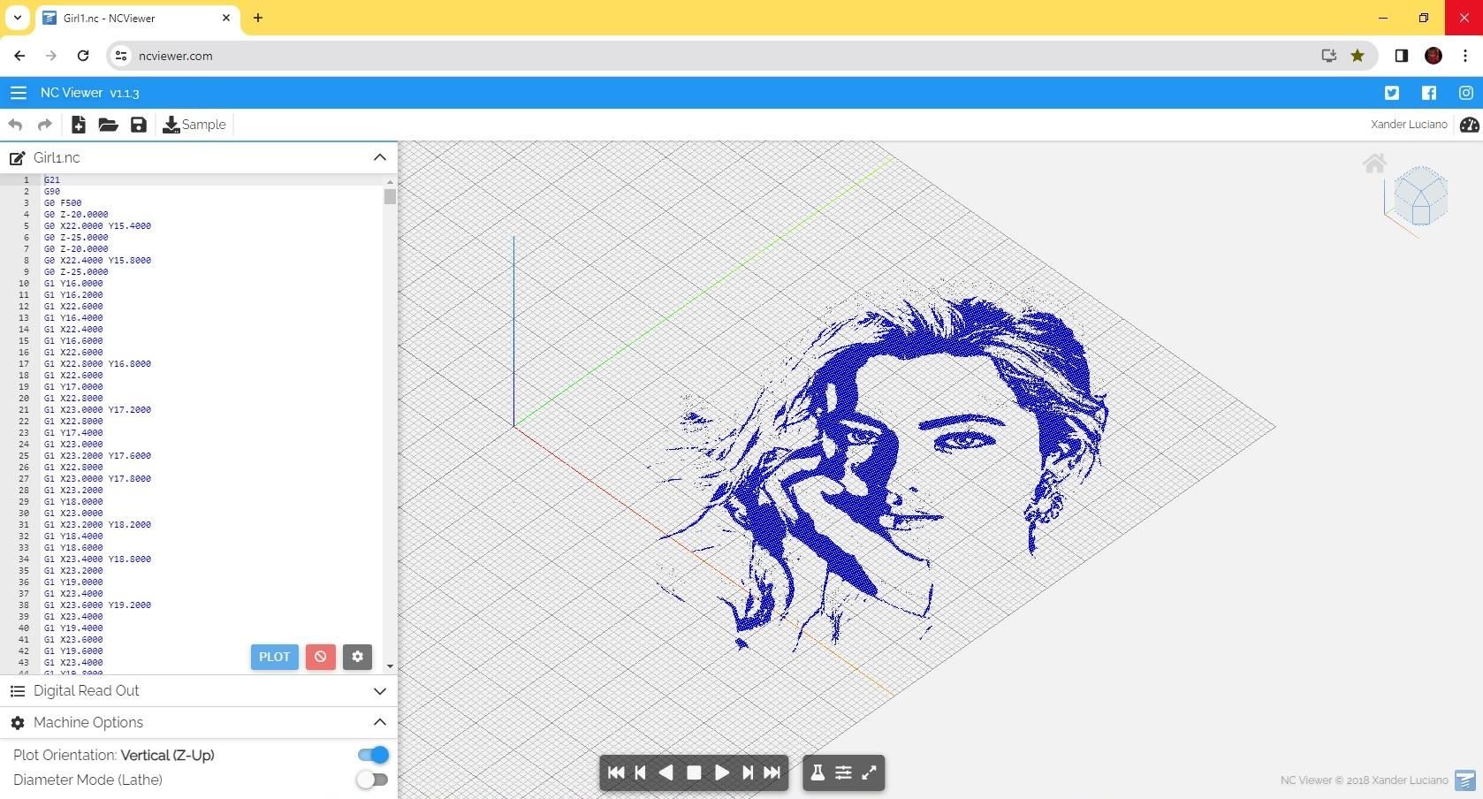
Task: Click G-code line 'G0 F500'
Action: 63,203
